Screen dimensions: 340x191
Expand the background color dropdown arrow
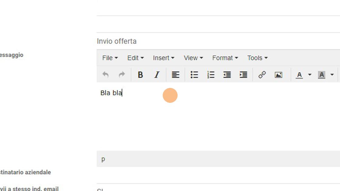(332, 75)
